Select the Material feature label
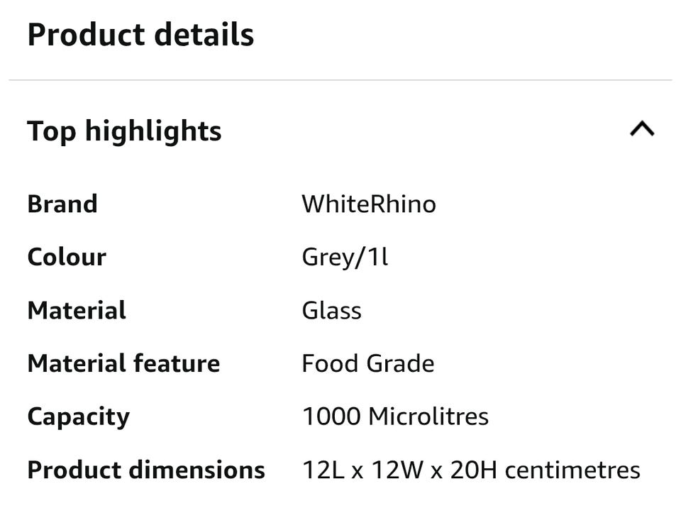The width and height of the screenshot is (681, 508). [123, 363]
